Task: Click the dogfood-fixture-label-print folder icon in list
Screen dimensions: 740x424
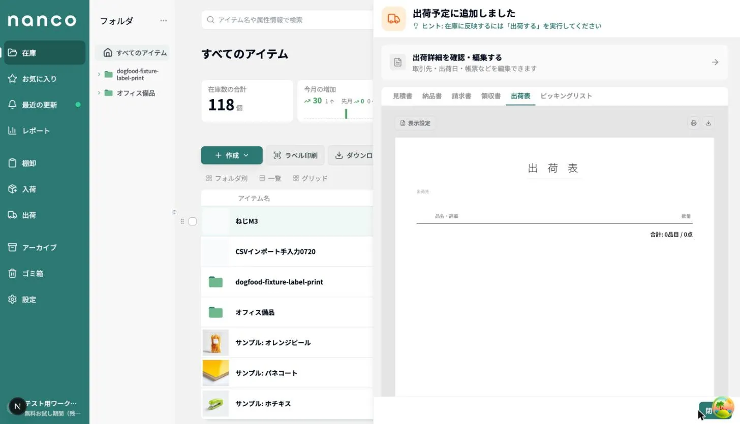Action: (x=215, y=282)
